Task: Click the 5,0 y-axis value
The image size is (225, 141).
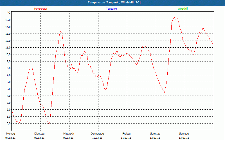Action: point(8,89)
